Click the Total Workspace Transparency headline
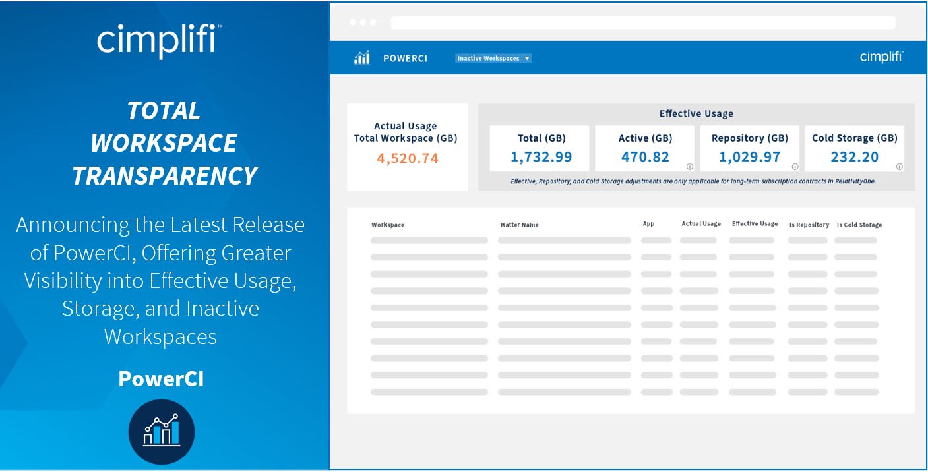Screen dimensions: 928x472 [x=164, y=143]
